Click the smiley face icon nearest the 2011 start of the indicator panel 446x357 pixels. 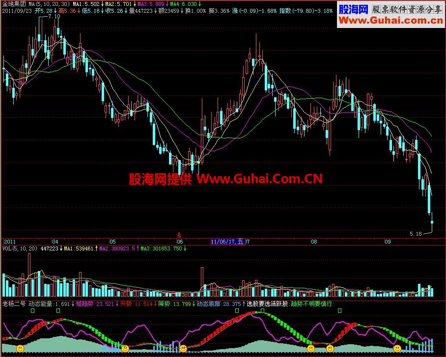(20, 348)
